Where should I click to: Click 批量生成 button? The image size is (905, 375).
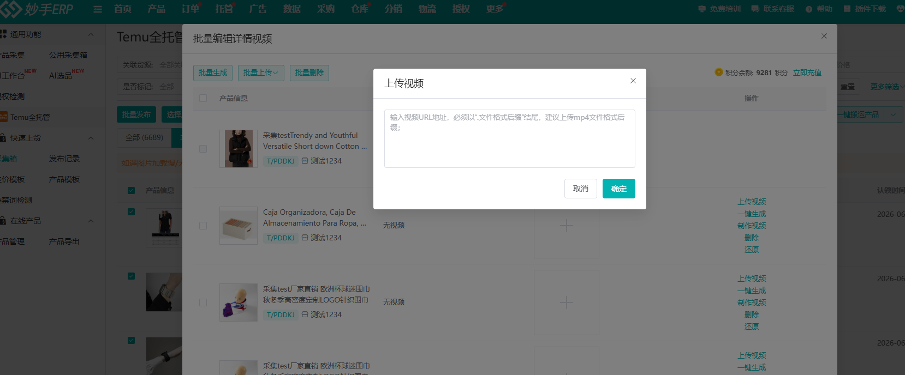pyautogui.click(x=213, y=73)
